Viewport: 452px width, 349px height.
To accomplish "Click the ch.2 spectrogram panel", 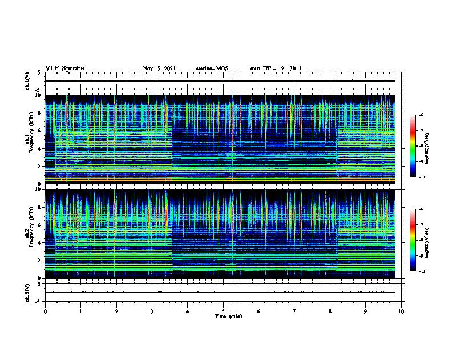I will tap(220, 234).
